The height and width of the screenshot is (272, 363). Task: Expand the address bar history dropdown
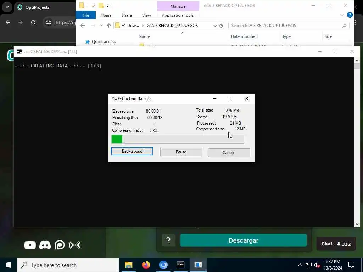215,25
